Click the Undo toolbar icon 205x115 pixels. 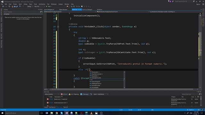click(20, 6)
